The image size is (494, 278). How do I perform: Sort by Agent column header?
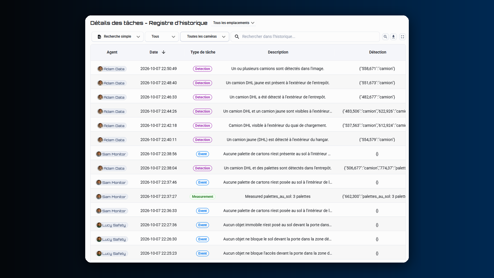point(112,52)
